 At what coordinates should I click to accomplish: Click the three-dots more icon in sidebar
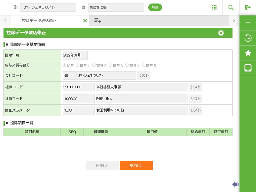(248, 22)
